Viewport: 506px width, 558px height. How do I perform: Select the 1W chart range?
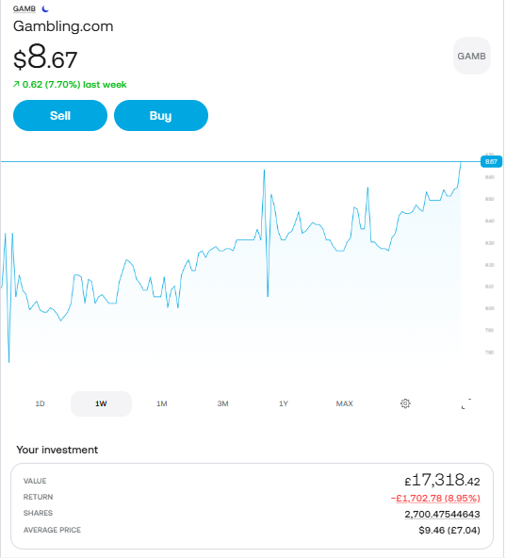coord(101,403)
